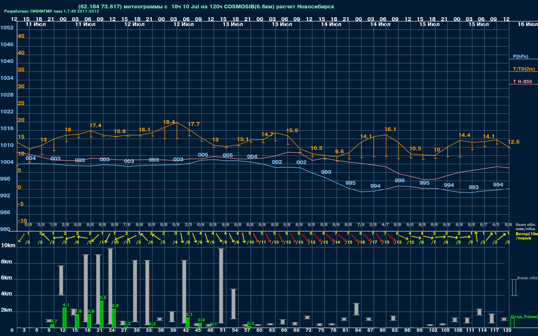
Task: Click the 15.6 temperature label
Action: coord(120,131)
